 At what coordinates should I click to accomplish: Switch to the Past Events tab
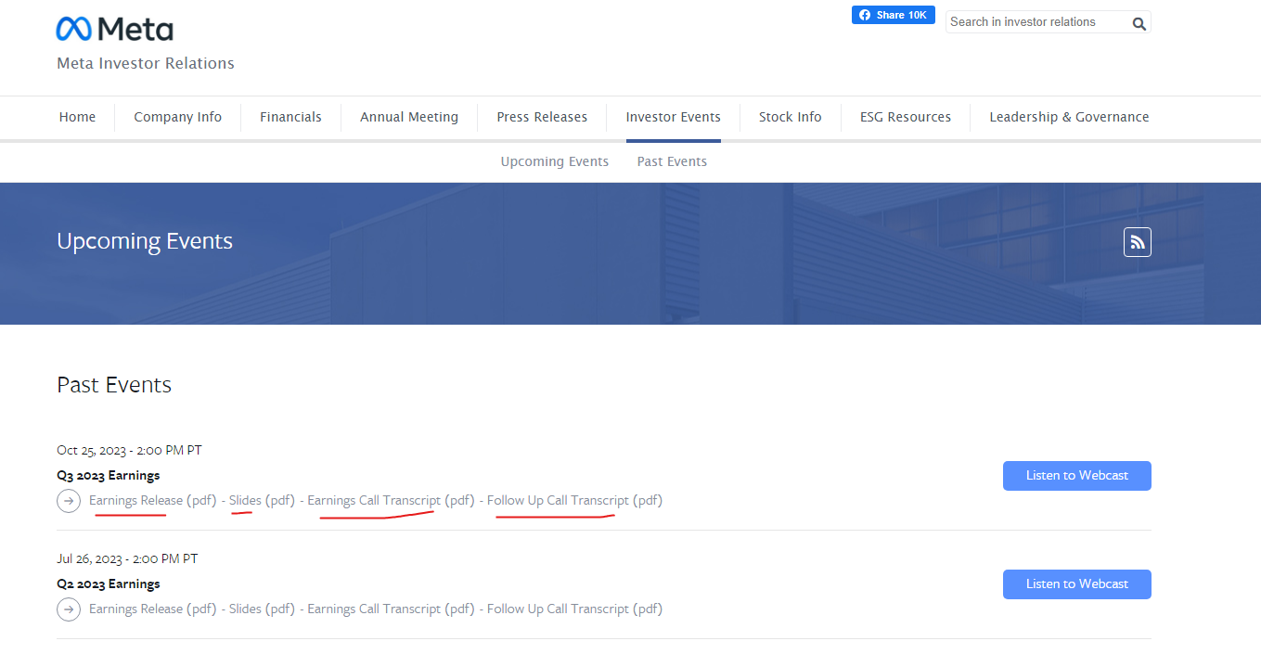[x=672, y=161]
